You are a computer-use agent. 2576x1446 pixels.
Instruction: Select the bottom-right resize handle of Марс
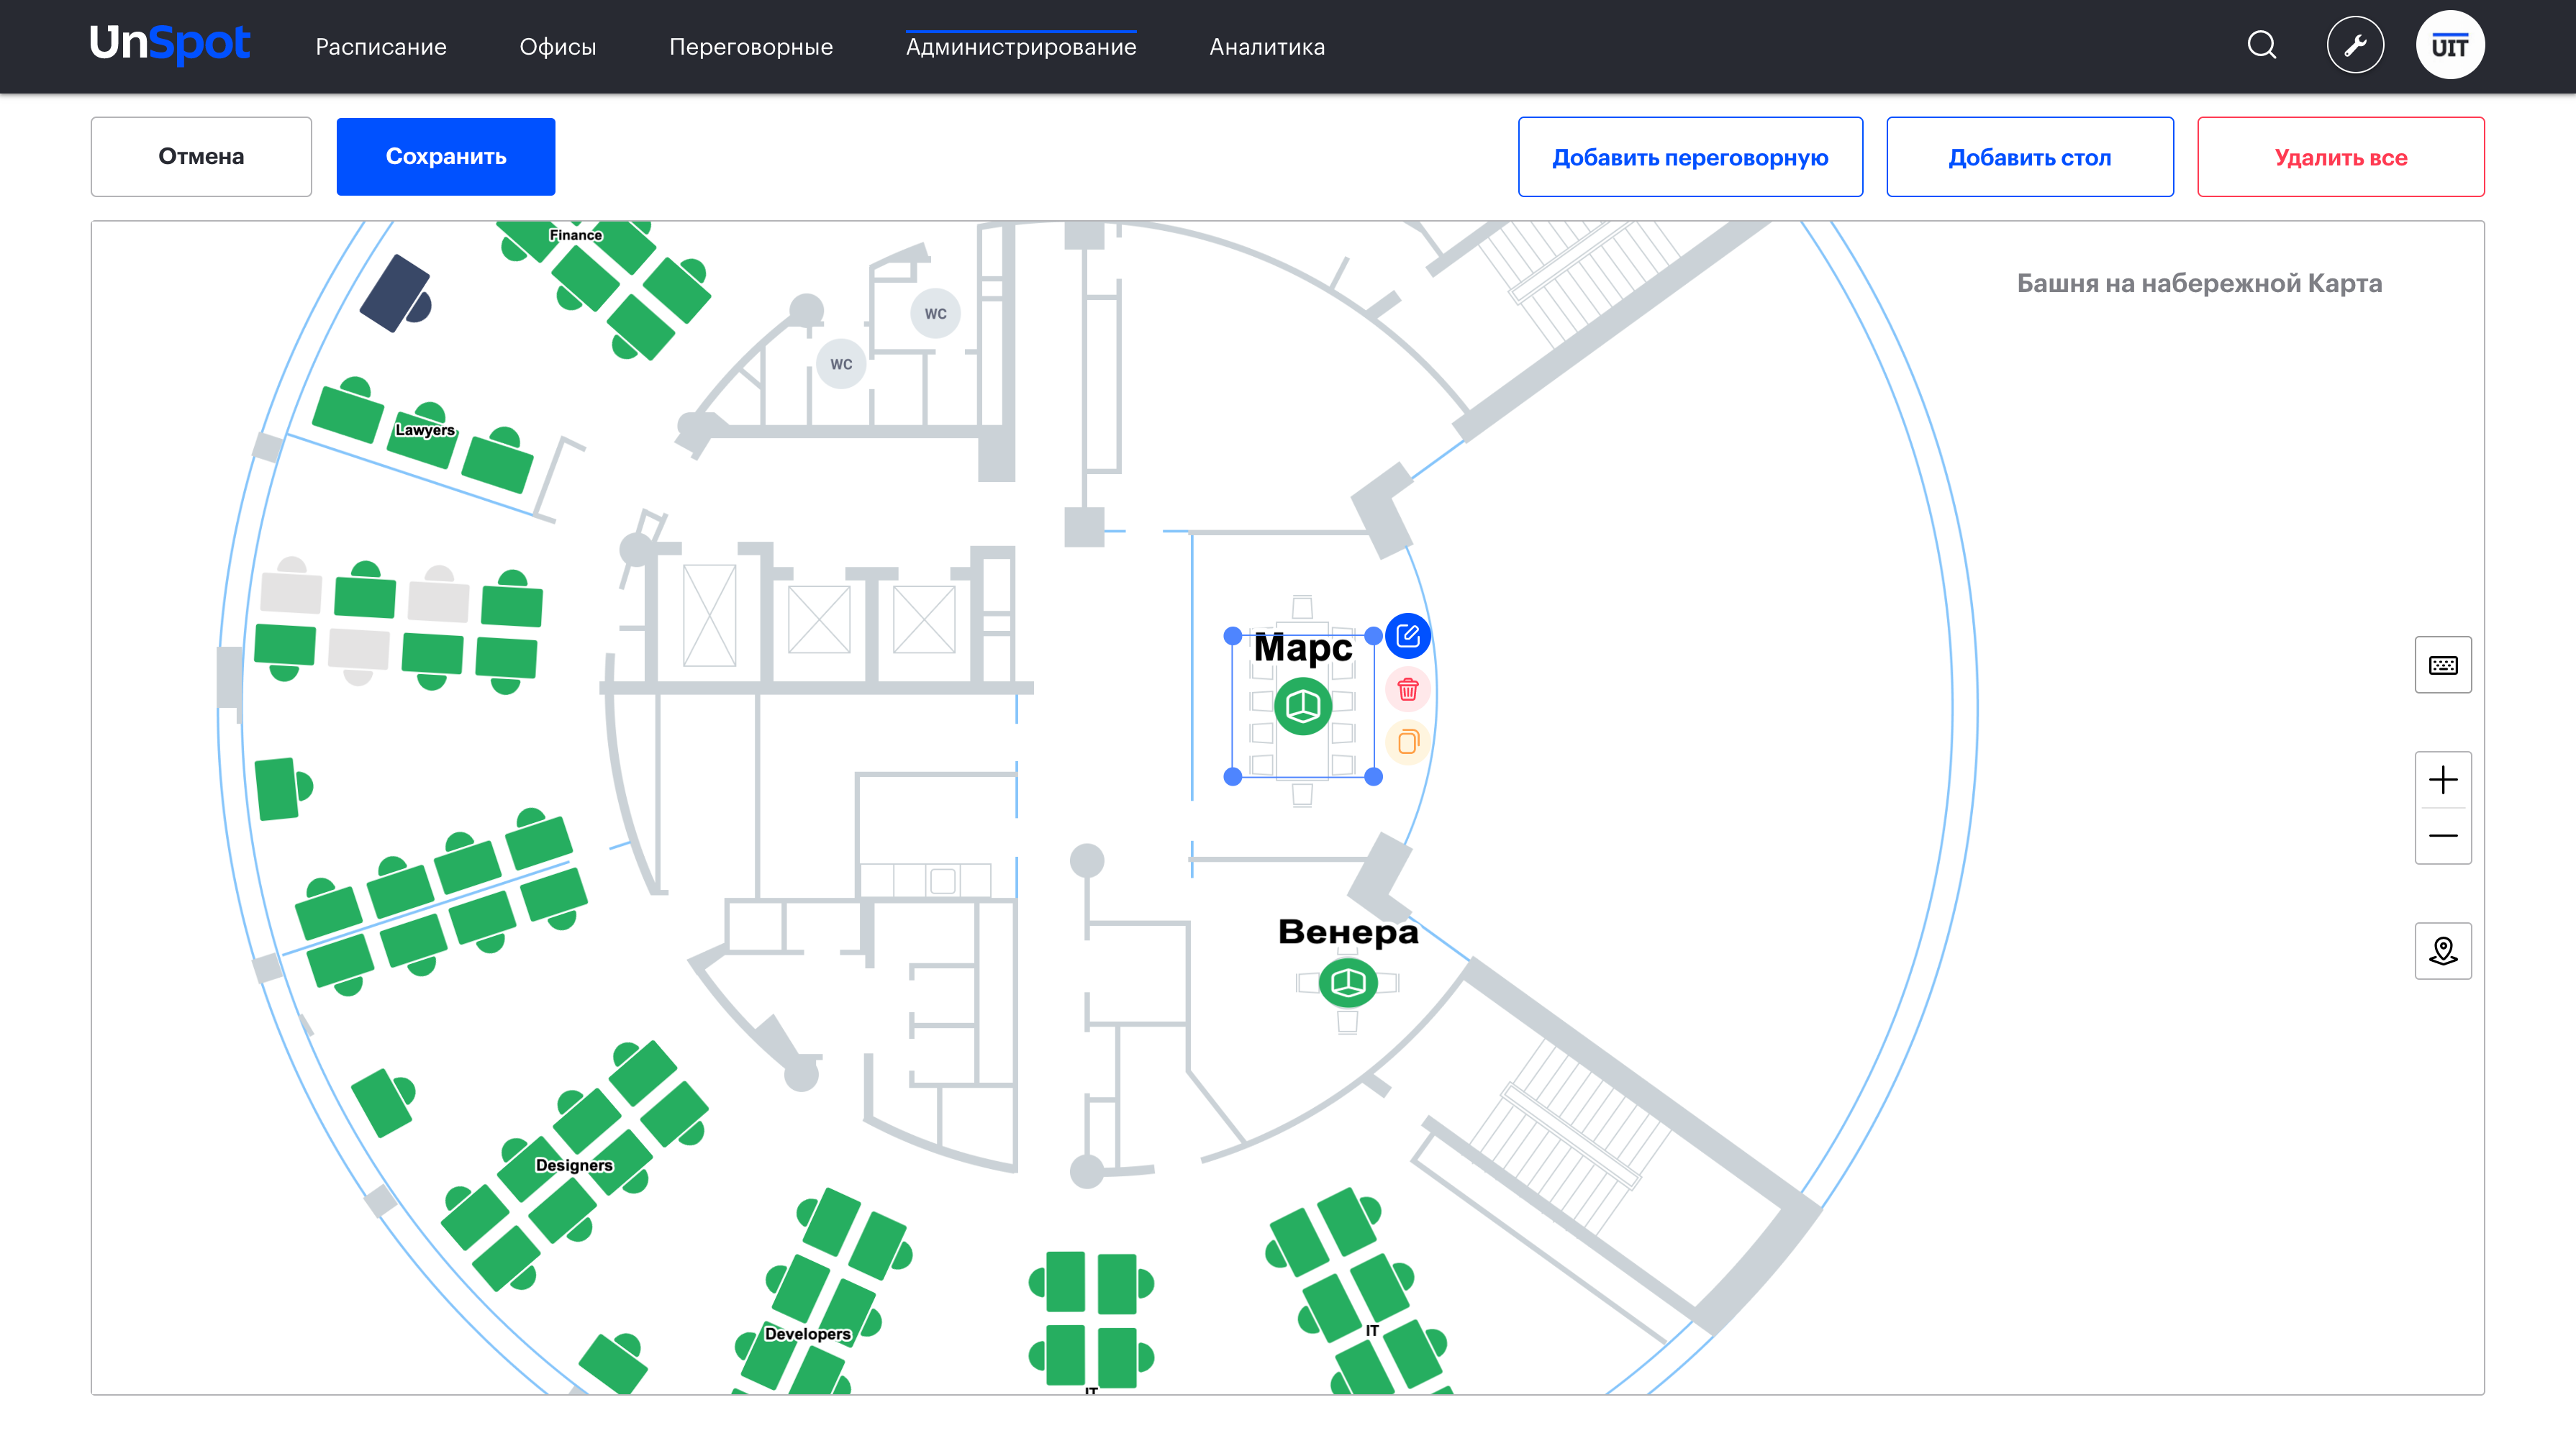tap(1374, 777)
